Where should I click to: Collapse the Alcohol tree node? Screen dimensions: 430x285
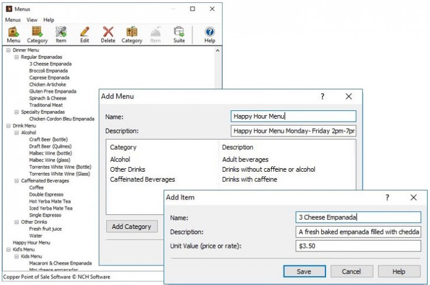[x=17, y=133]
